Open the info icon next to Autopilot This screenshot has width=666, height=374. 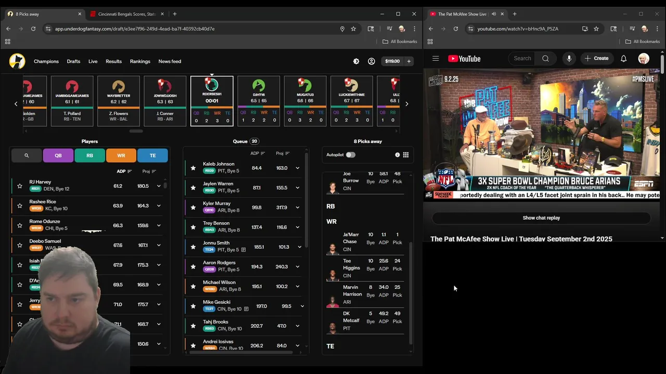398,155
